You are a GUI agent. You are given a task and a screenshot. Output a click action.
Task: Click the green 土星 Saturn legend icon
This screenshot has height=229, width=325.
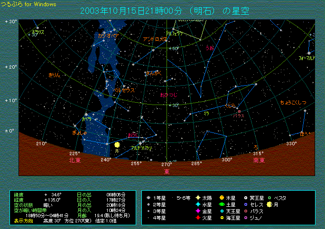pyautogui.click(x=222, y=204)
